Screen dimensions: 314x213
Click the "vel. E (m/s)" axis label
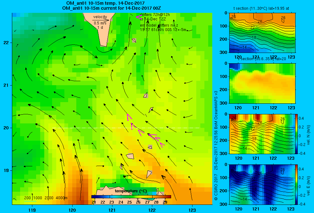pos(308,186)
